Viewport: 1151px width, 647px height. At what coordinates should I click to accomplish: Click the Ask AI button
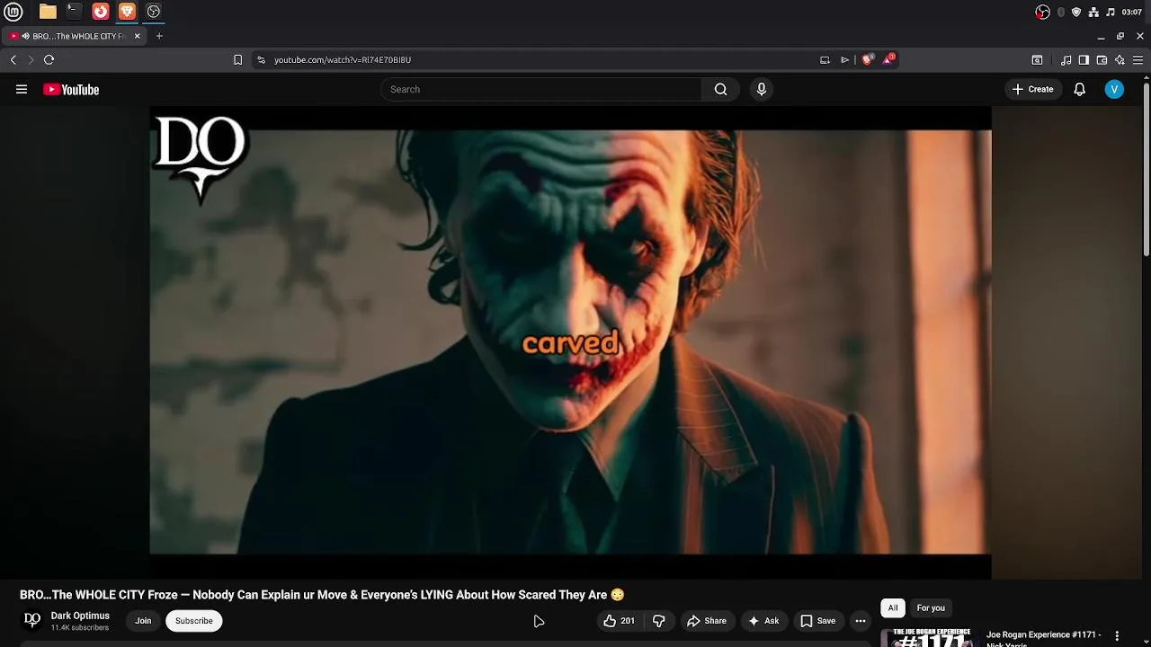[x=764, y=621]
